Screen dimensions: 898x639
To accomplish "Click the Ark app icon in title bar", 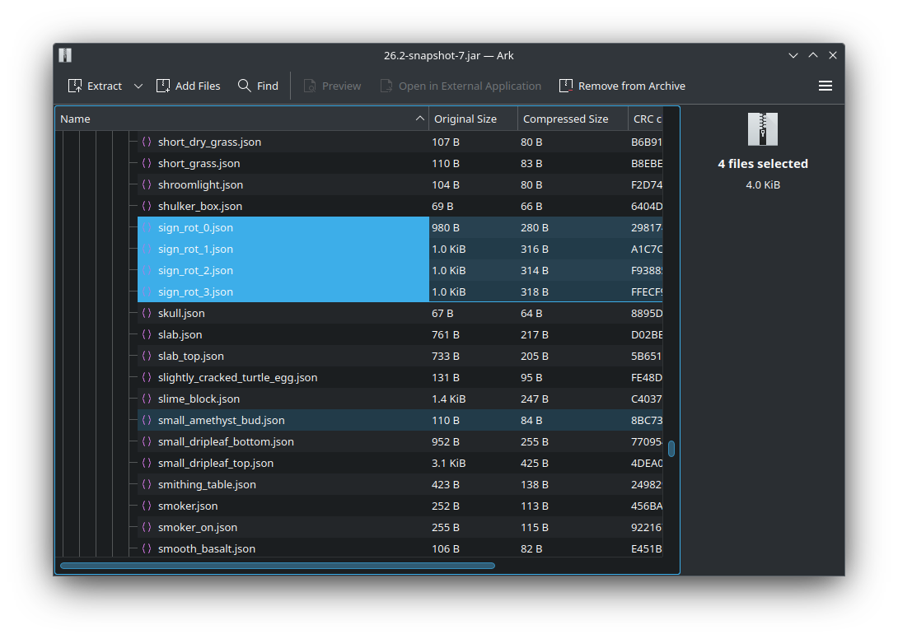I will [65, 55].
